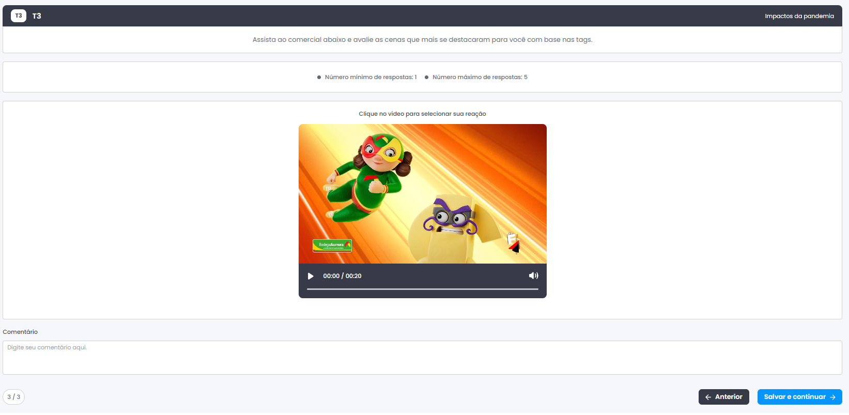Viewport: 849px width, 415px height.
Task: Click 'Clique no vídeo para selecionar sua reação'
Action: pyautogui.click(x=422, y=114)
